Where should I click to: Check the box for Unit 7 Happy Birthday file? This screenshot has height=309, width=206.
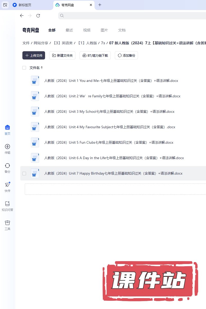coord(24,174)
